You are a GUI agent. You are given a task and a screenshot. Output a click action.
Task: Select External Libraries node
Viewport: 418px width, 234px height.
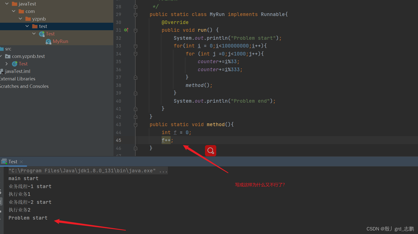[18, 79]
